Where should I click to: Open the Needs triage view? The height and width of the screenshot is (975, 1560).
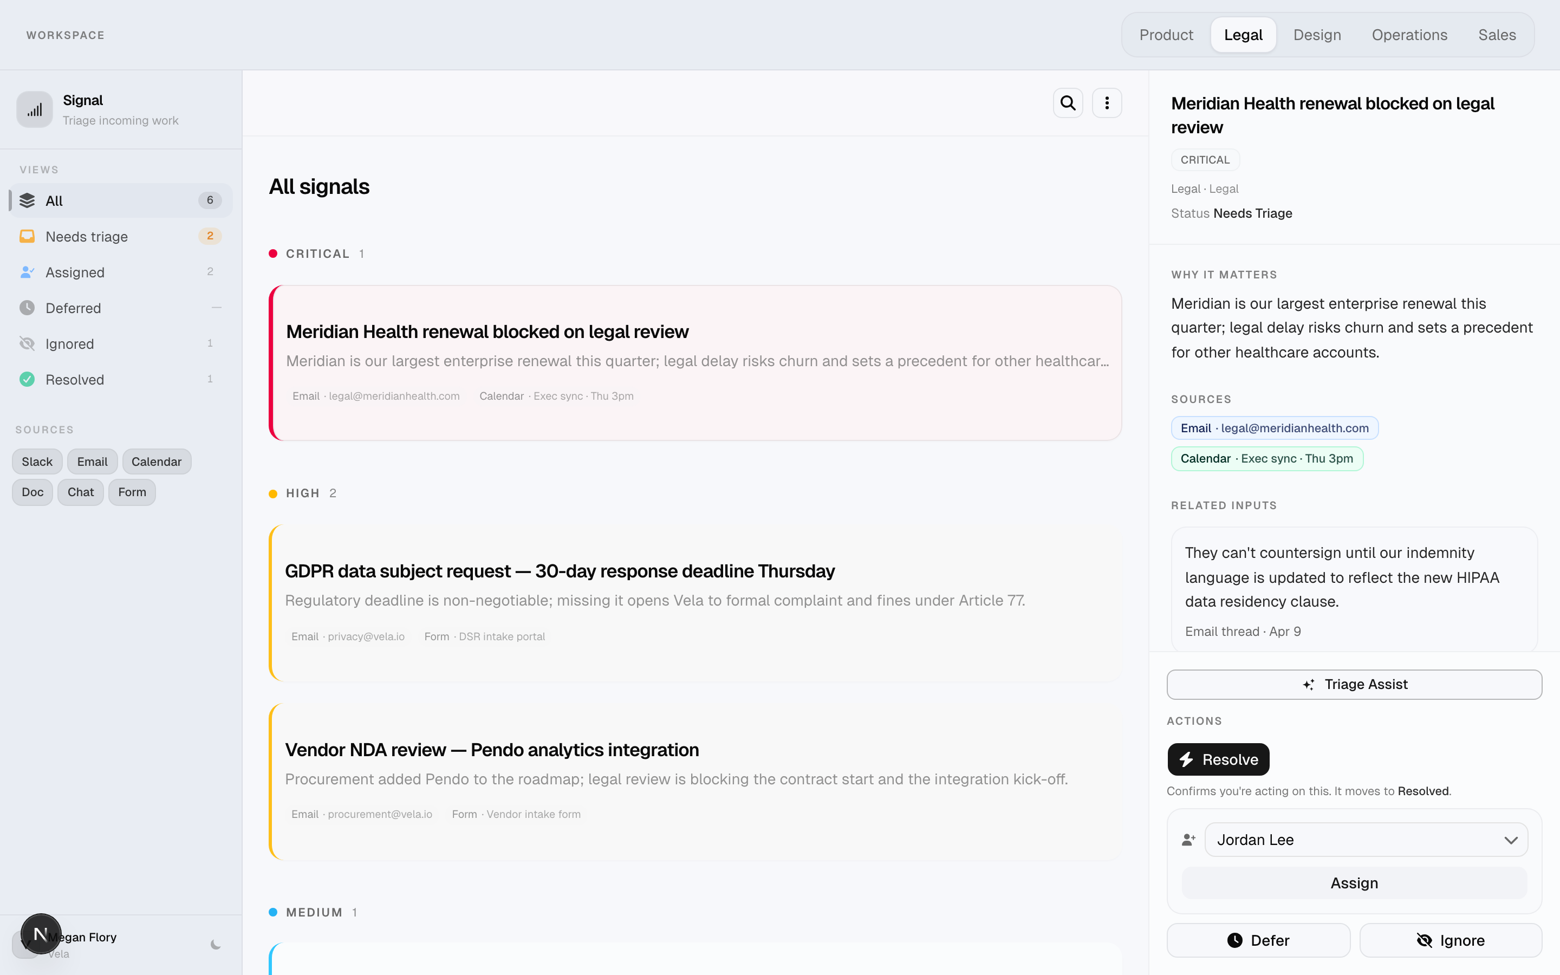[121, 236]
